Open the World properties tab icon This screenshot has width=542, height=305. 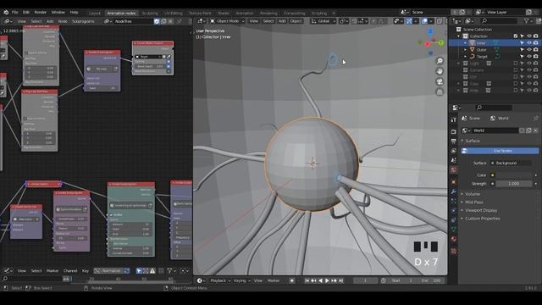click(x=454, y=169)
